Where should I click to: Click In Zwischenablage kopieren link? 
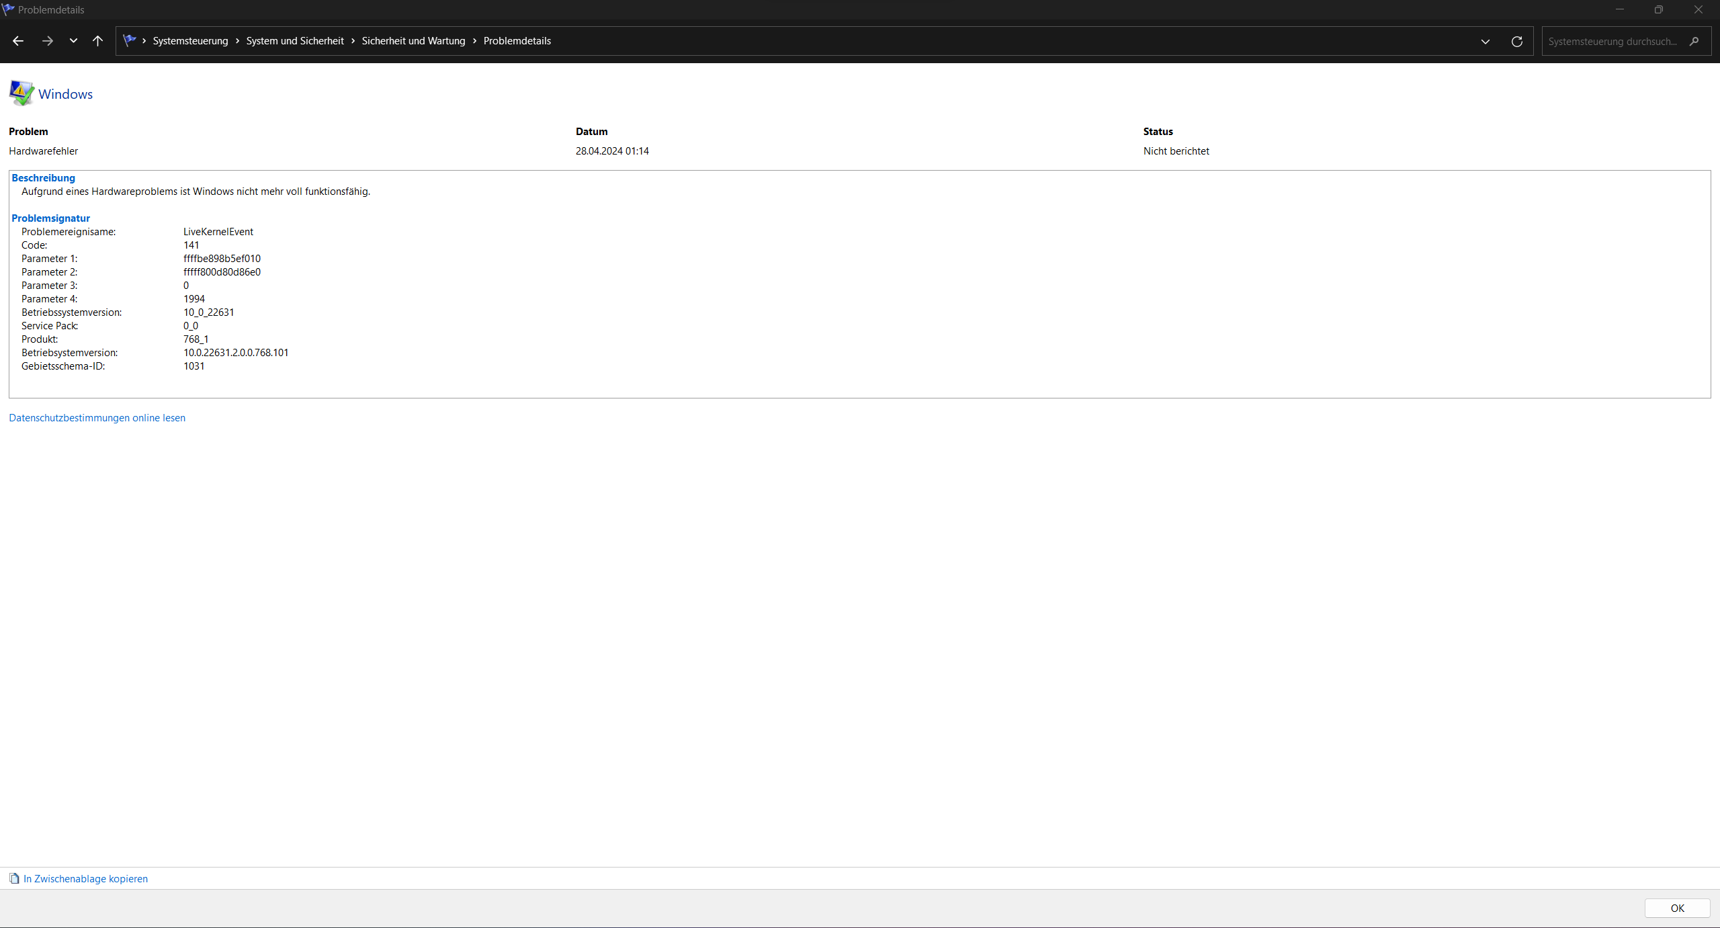tap(85, 879)
